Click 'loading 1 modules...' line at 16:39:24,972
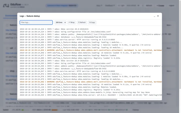 coord(71,74)
